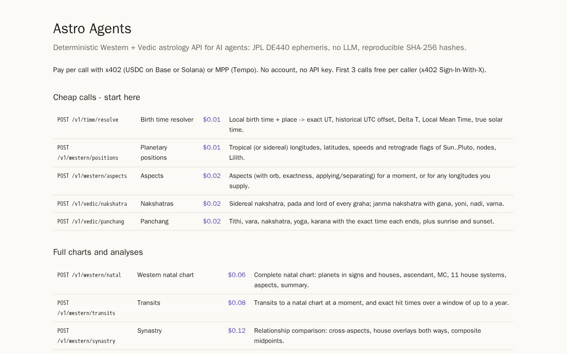The width and height of the screenshot is (567, 354).
Task: Click the $0.12 price in the Synastry row
Action: pyautogui.click(x=237, y=331)
